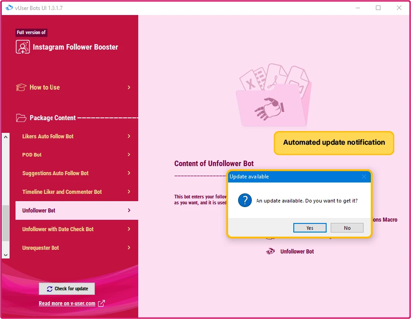Viewport: 411px width, 319px height.
Task: Click the graduation cap How to Use icon
Action: (x=21, y=87)
